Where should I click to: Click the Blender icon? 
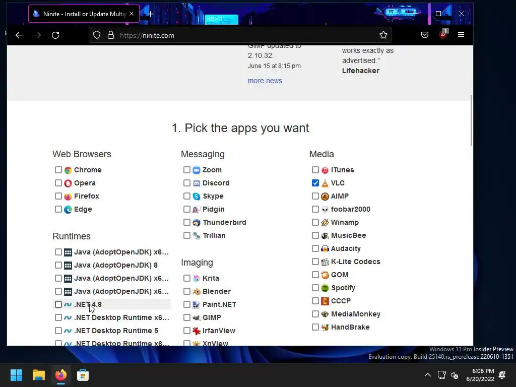197,292
